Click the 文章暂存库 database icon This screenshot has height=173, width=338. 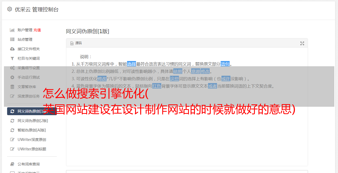12,87
